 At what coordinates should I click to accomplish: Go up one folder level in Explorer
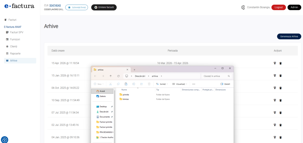111,76
